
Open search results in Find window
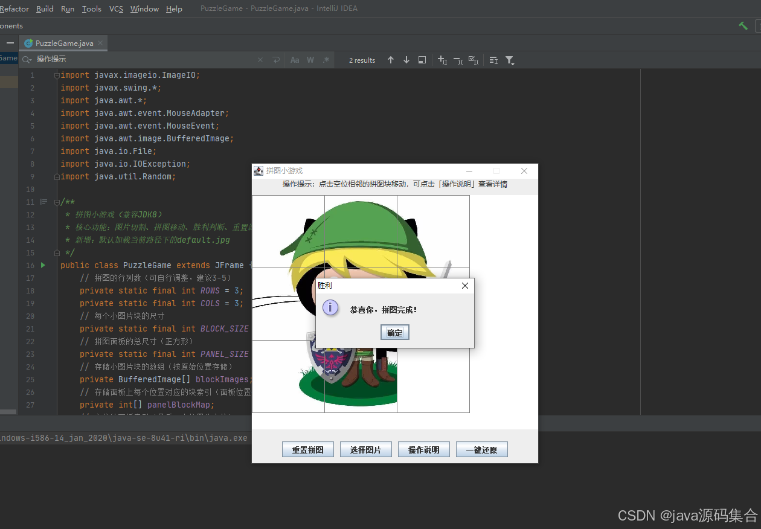tap(422, 60)
